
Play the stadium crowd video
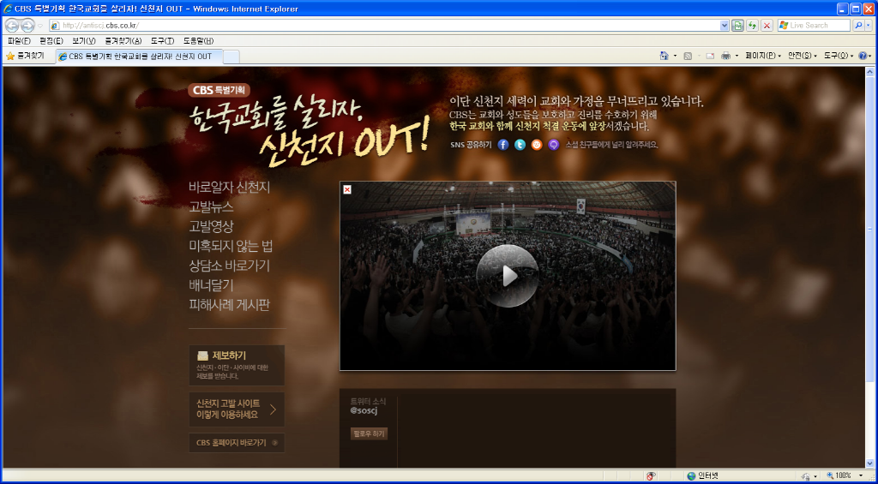(x=507, y=276)
